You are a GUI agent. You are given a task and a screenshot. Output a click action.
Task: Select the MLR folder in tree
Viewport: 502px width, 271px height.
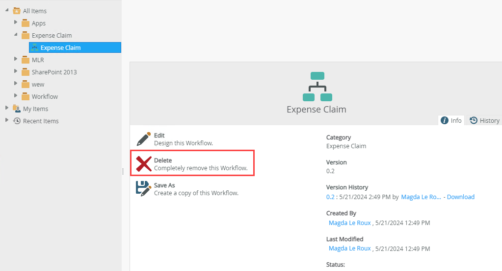point(38,60)
